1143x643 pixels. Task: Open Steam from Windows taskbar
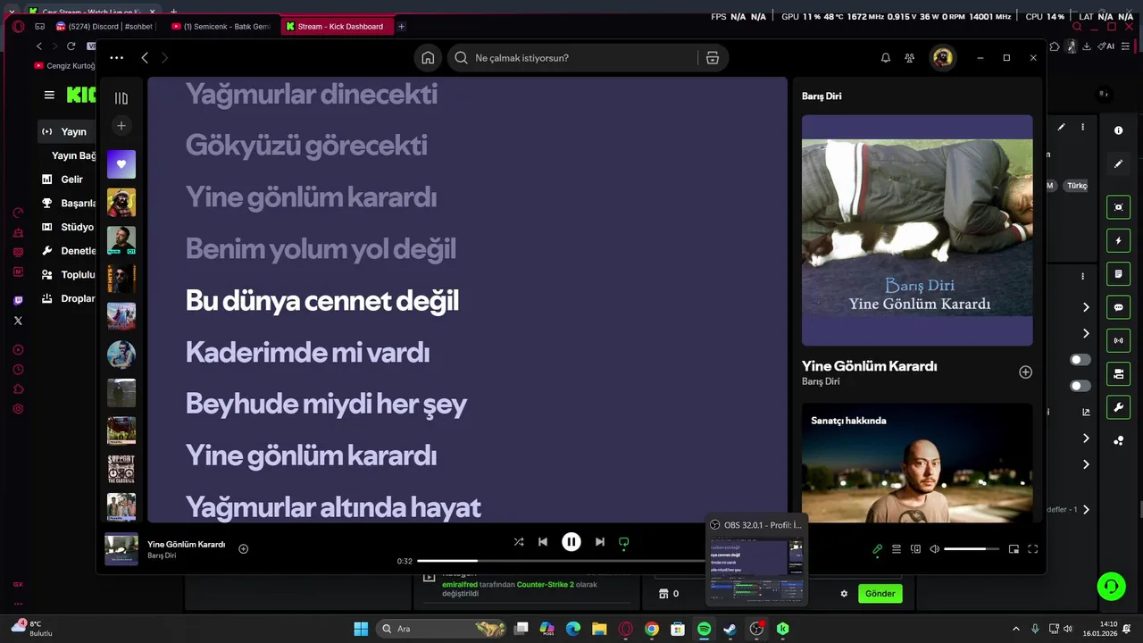tap(730, 629)
